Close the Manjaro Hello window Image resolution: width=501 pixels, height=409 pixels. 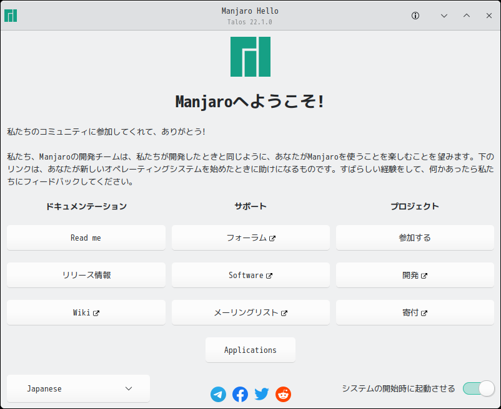[489, 16]
